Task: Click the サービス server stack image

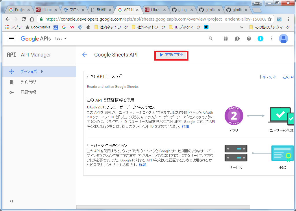Action: [236, 153]
